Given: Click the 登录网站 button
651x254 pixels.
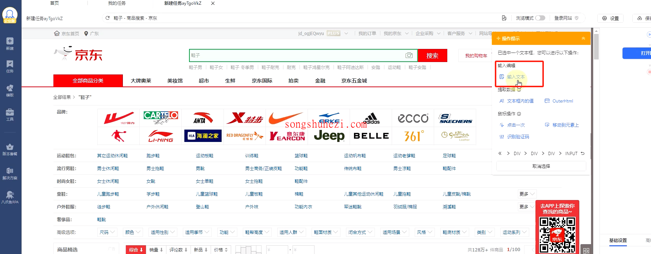Looking at the screenshot, I should (x=567, y=18).
